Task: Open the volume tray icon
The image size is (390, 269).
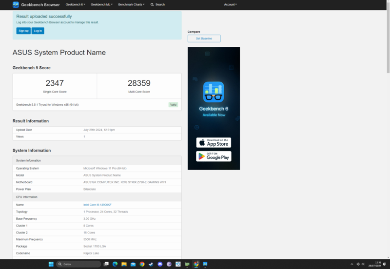Action: pyautogui.click(x=363, y=264)
